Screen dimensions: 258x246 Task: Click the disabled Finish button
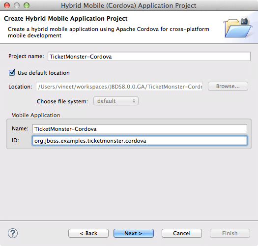230,233
